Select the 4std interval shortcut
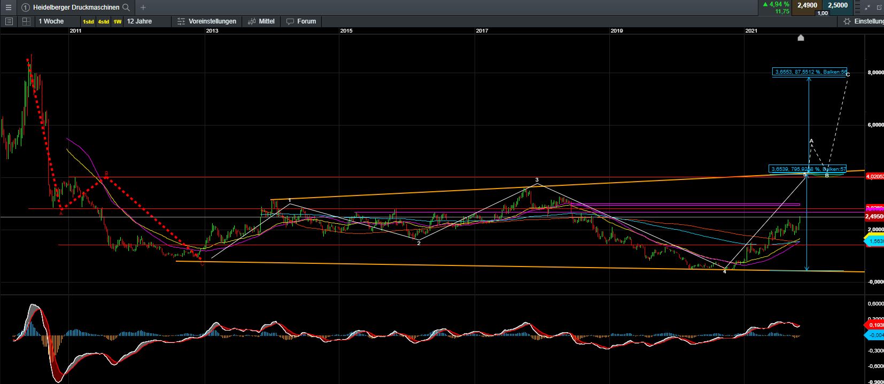The image size is (884, 384). tap(103, 21)
